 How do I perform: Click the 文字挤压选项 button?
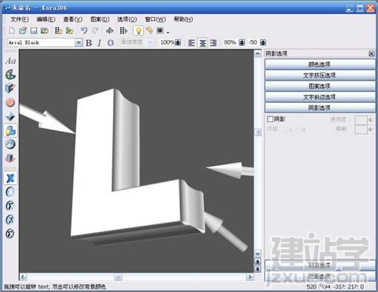[x=320, y=75]
